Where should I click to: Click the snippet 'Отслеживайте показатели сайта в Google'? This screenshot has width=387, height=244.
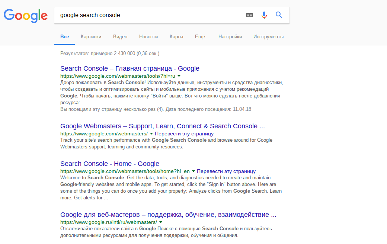[x=166, y=232]
